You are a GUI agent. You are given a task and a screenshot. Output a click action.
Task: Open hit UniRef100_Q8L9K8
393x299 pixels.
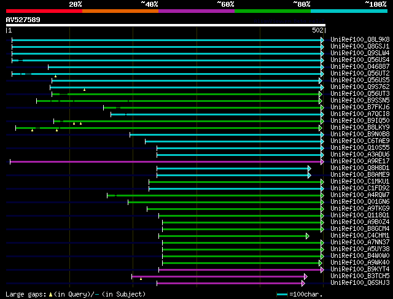[360, 39]
